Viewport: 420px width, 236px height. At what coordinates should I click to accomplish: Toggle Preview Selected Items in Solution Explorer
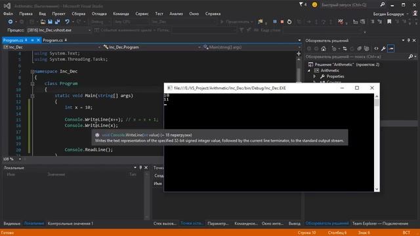[391, 49]
